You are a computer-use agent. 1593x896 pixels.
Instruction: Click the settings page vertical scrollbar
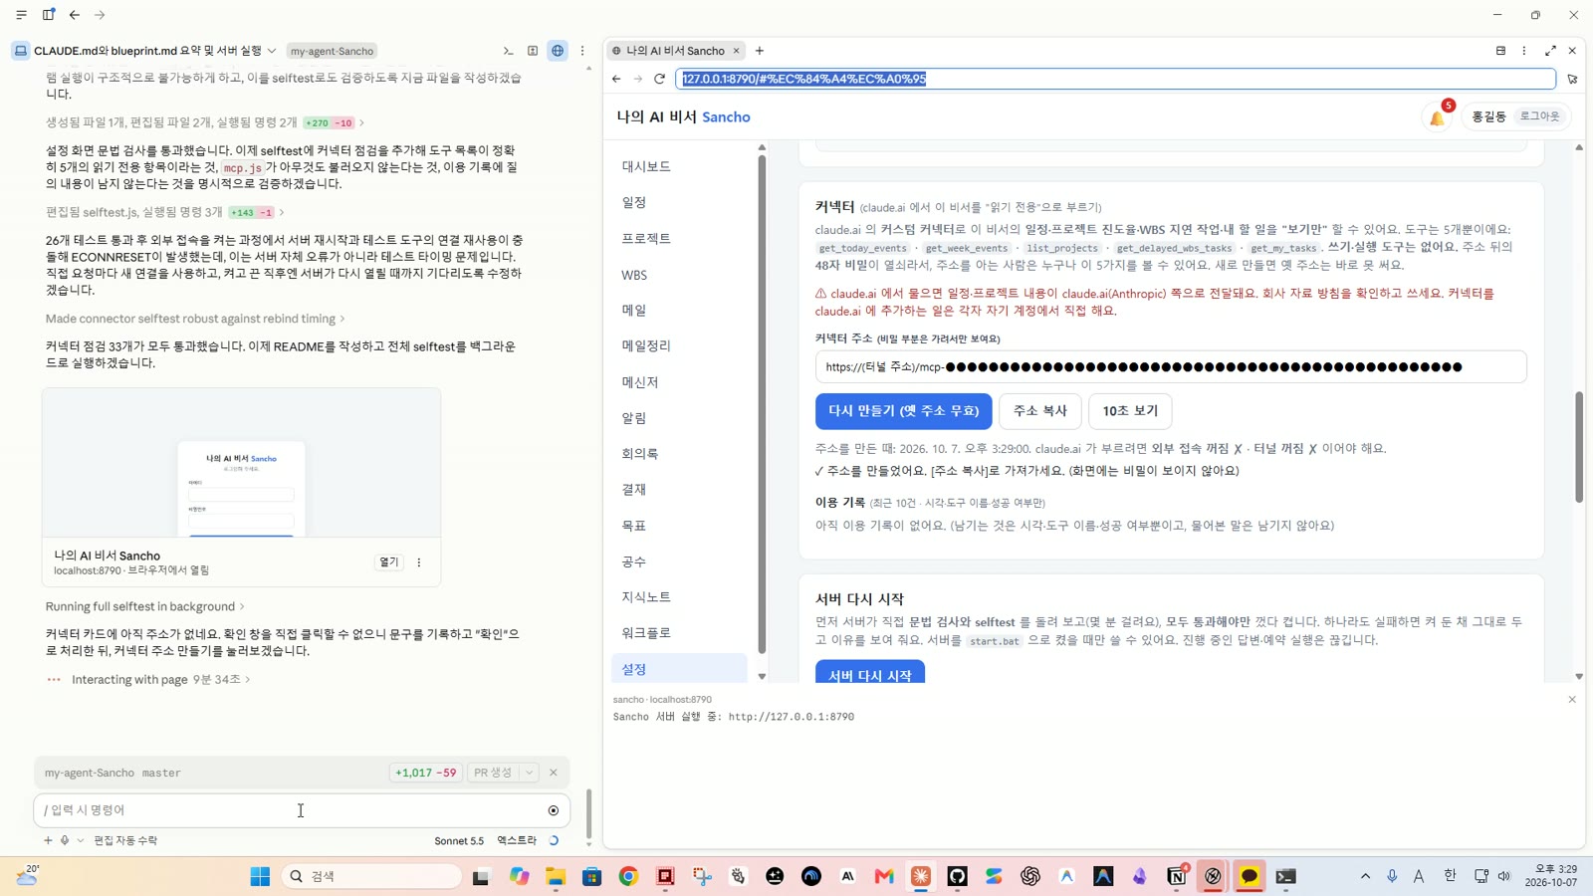pos(1578,447)
